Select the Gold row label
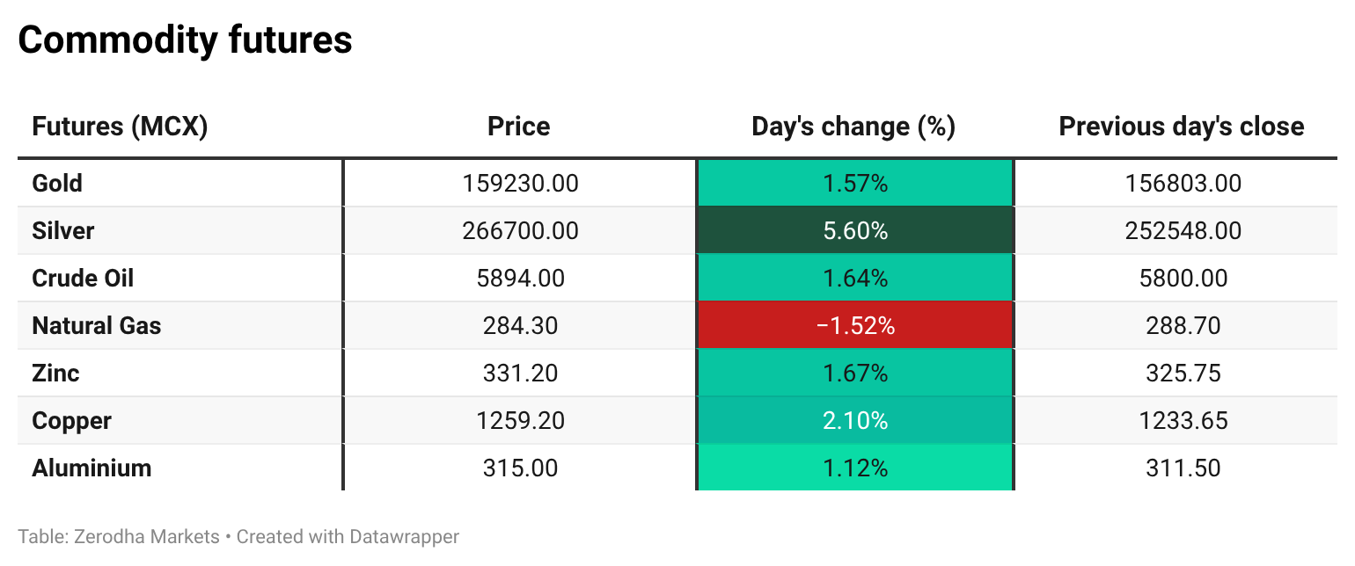 [x=57, y=184]
